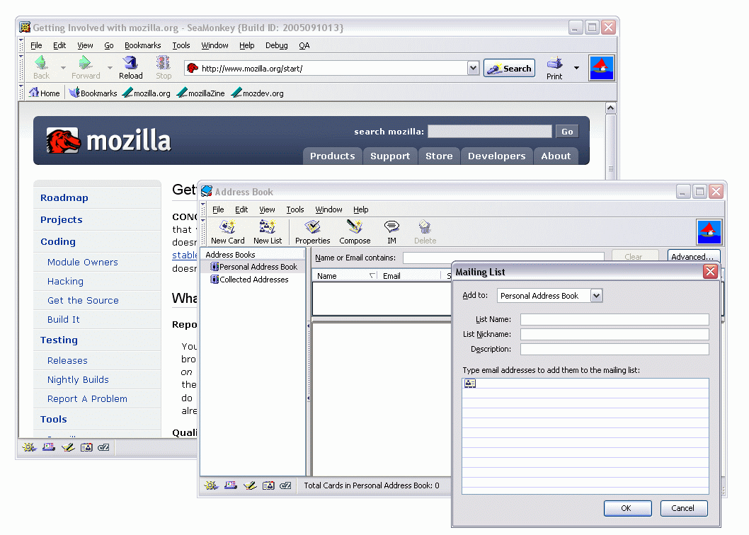Click the Nightly Builds link in sidebar

tap(78, 379)
